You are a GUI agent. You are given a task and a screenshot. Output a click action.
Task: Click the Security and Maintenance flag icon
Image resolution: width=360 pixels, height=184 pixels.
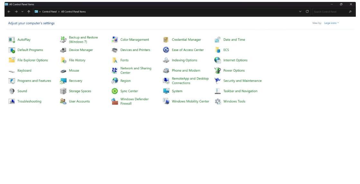[217, 81]
